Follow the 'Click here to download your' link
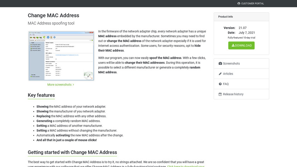The height and width of the screenshot is (167, 297). click(x=186, y=166)
